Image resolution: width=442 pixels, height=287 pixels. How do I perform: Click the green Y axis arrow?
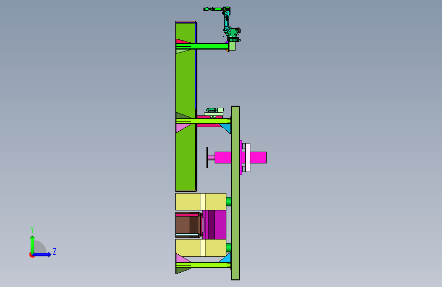pos(33,245)
